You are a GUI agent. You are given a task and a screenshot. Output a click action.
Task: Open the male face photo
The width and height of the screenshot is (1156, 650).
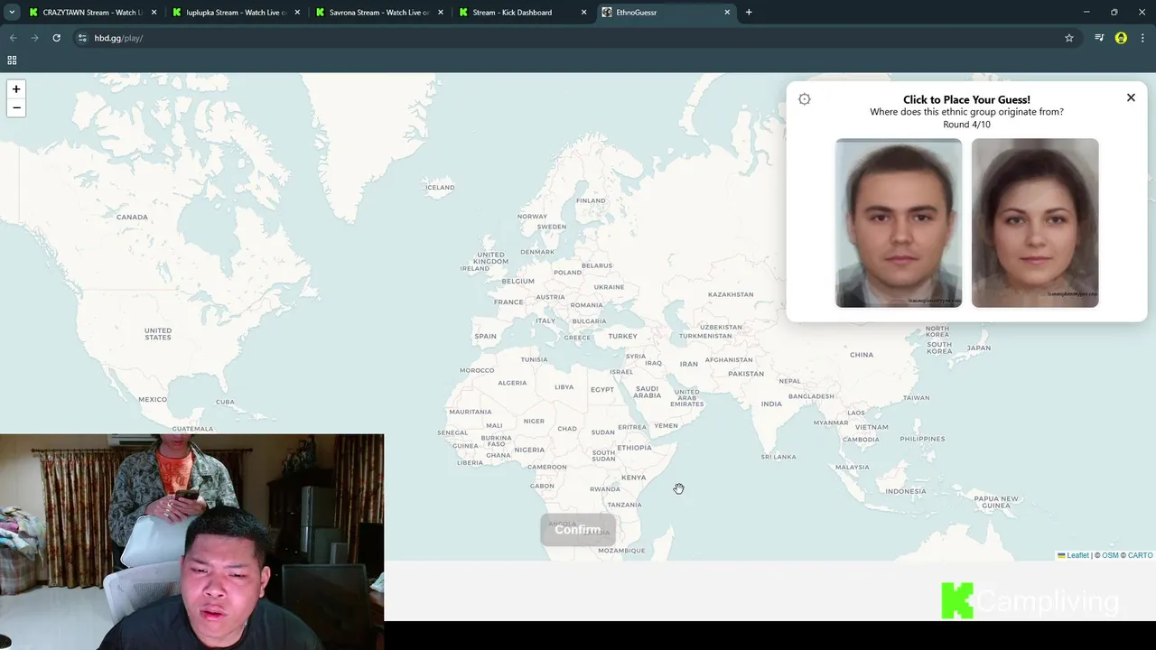tap(899, 223)
